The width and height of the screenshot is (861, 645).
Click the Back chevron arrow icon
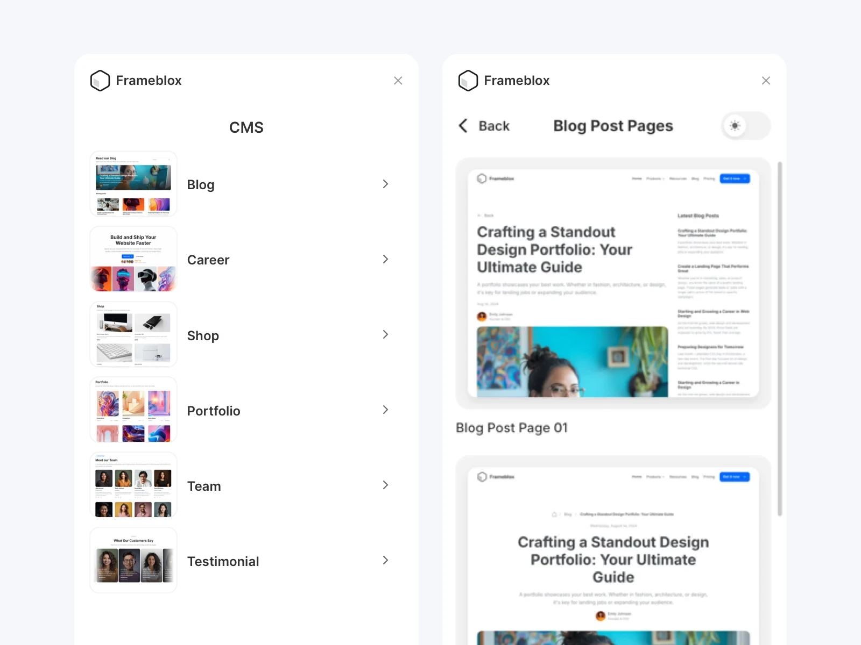(463, 126)
